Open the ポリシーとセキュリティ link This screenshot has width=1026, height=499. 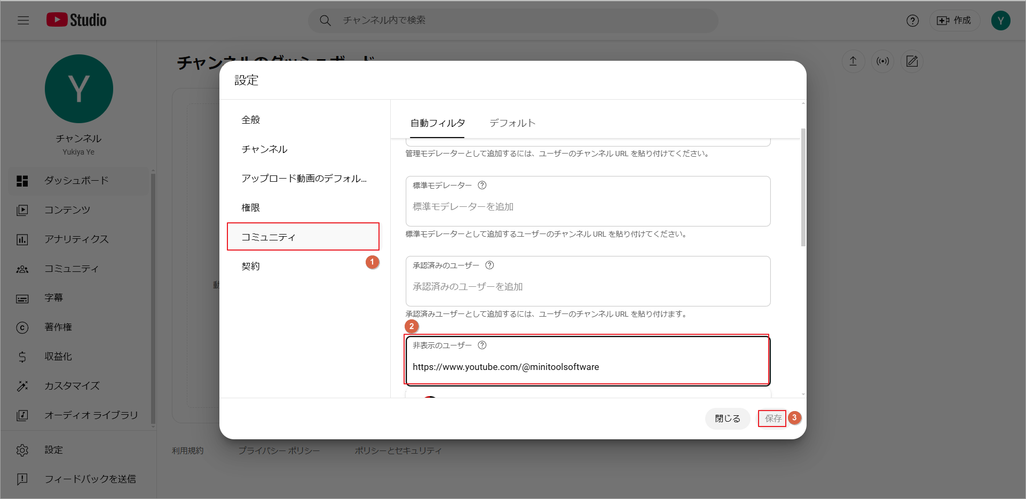pyautogui.click(x=398, y=451)
